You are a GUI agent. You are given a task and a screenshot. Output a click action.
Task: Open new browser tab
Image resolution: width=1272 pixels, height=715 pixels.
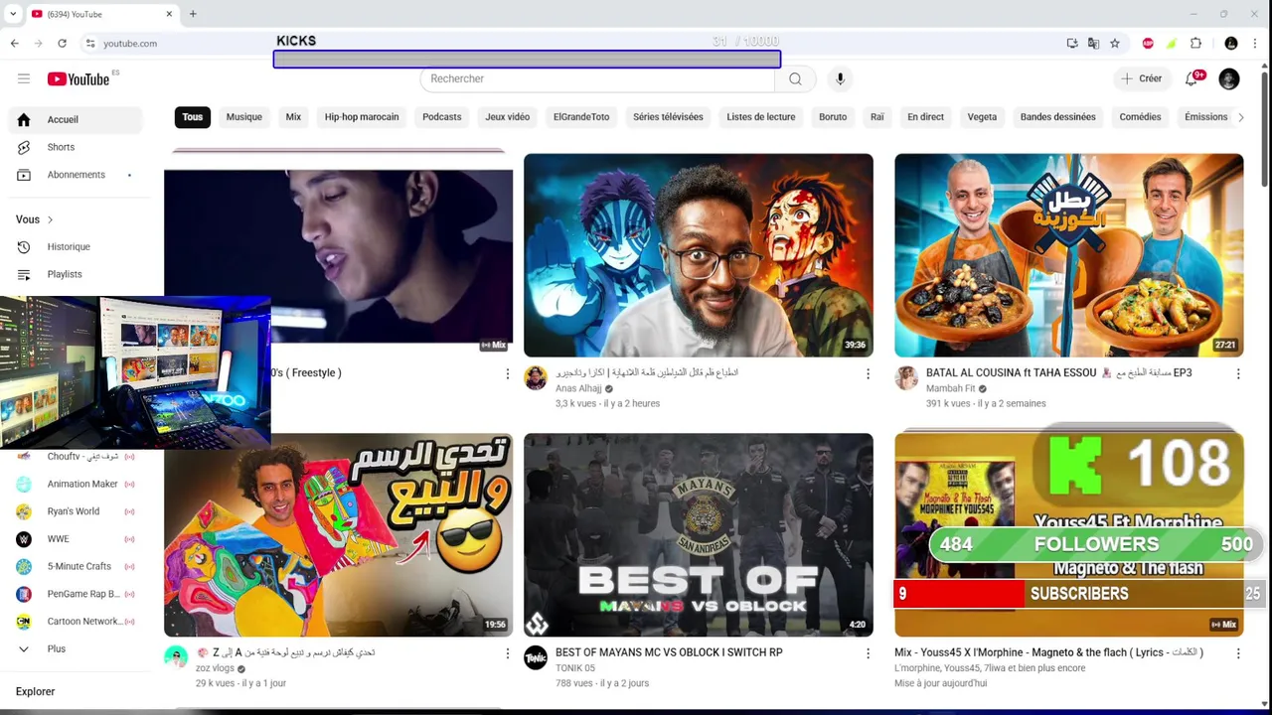coord(193,14)
